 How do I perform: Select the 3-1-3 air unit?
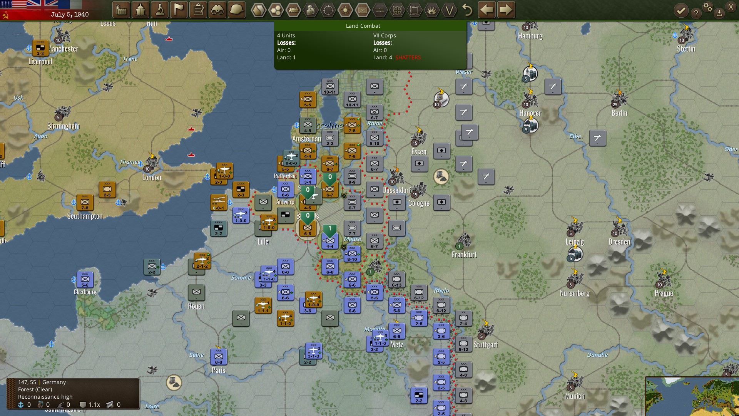[x=314, y=351]
